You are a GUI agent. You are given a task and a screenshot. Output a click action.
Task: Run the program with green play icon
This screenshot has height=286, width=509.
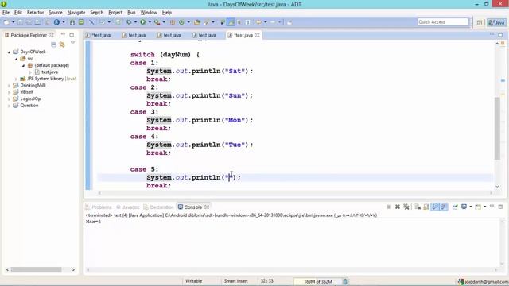143,22
